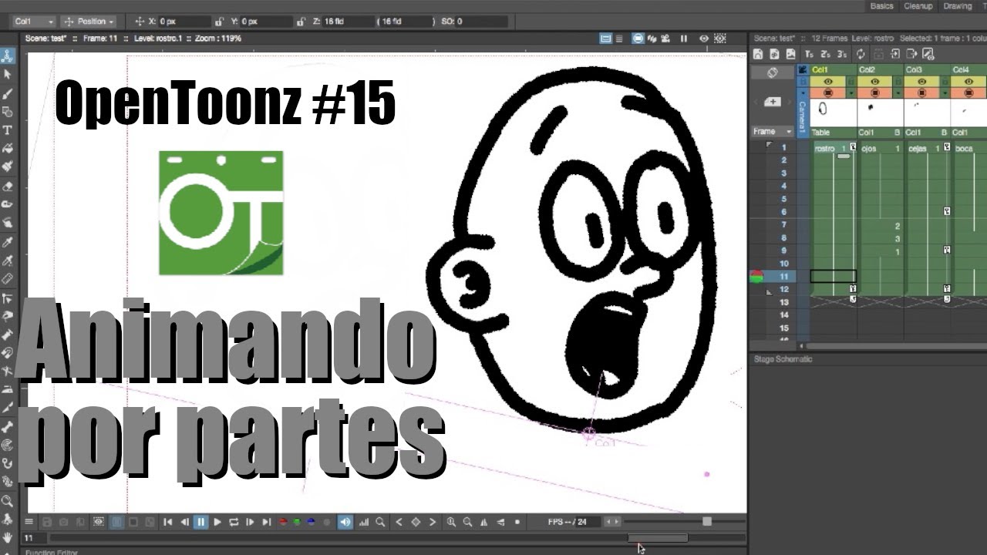Open the camera column dropdown arrow
Viewport: 987px width, 555px height.
click(x=803, y=92)
